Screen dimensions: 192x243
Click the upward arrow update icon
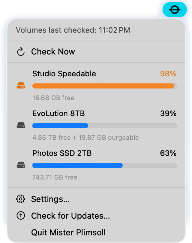pyautogui.click(x=21, y=215)
